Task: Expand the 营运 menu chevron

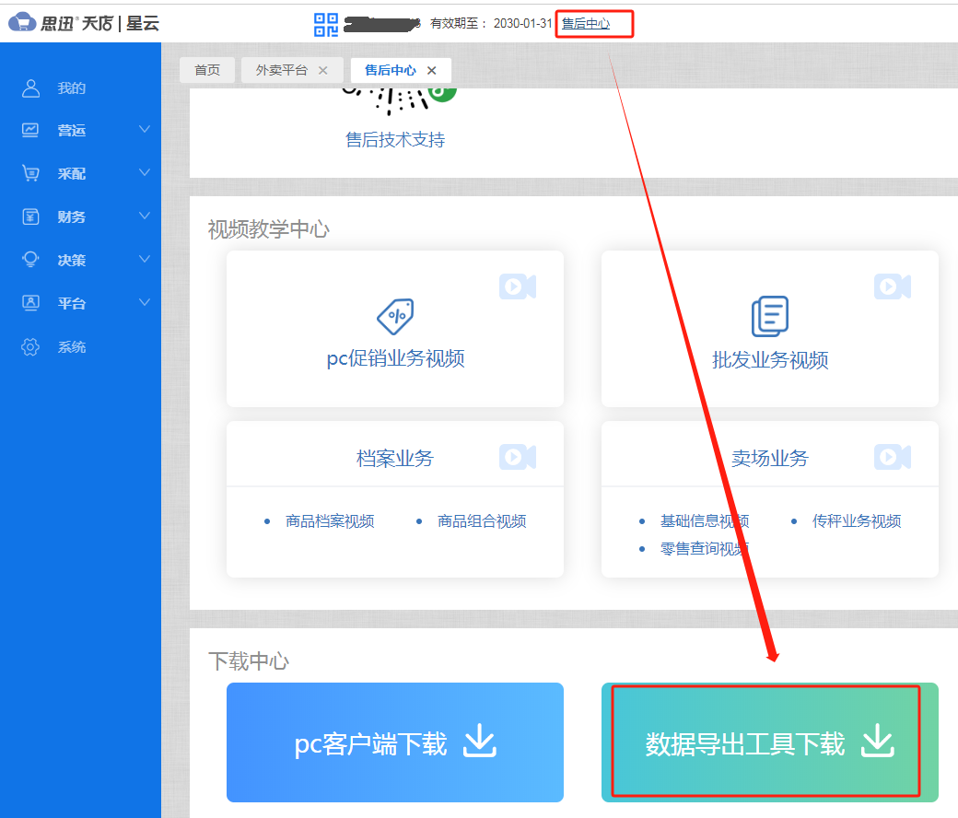Action: tap(145, 130)
